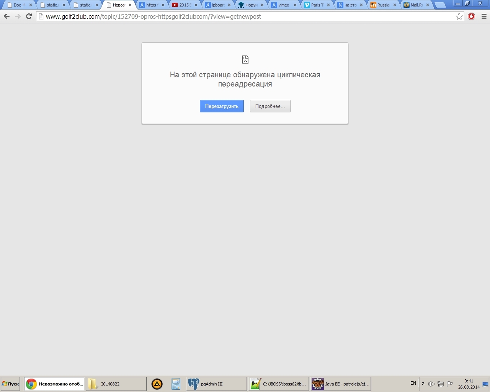Switch to pgAdmin III in taskbar
This screenshot has width=490, height=392.
[217, 384]
